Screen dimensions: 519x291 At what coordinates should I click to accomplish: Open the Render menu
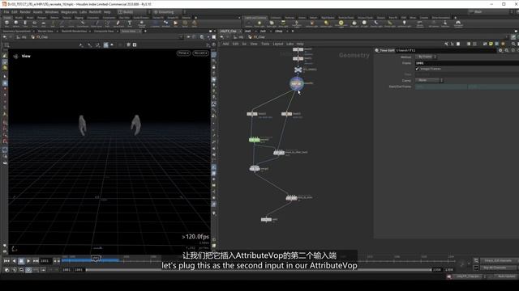click(x=25, y=12)
